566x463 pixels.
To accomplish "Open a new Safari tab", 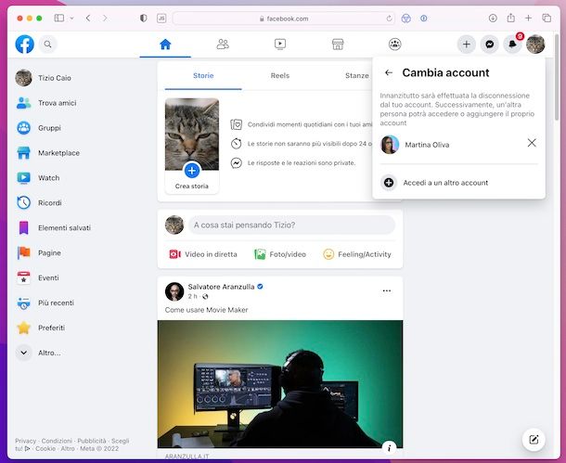I will [528, 18].
